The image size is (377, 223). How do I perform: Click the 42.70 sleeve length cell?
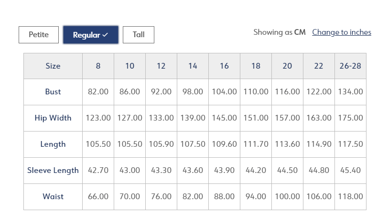pos(98,171)
